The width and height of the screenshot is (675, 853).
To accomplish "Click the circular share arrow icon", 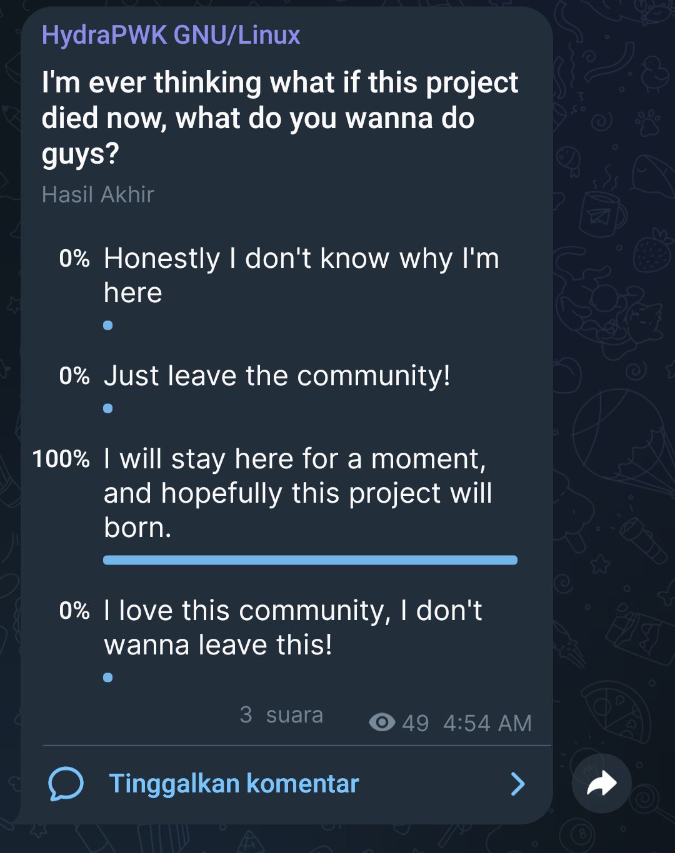I will [602, 784].
